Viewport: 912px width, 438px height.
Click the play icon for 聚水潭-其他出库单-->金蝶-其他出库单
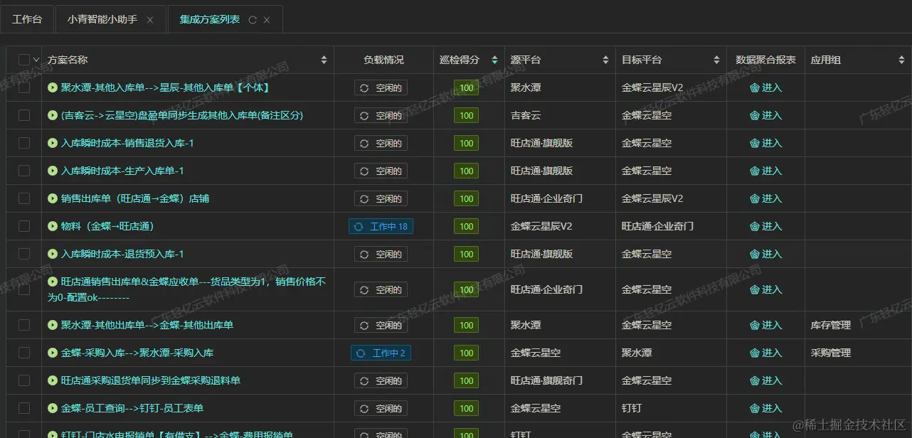53,325
